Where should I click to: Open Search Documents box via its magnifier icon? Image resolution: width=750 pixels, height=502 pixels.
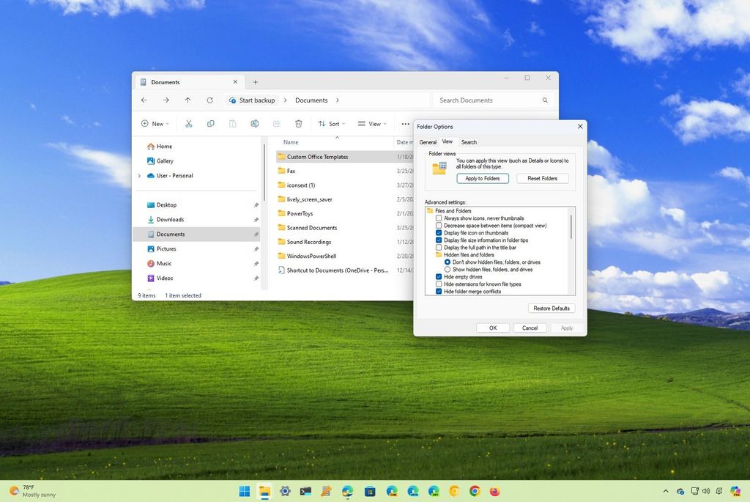[x=545, y=100]
